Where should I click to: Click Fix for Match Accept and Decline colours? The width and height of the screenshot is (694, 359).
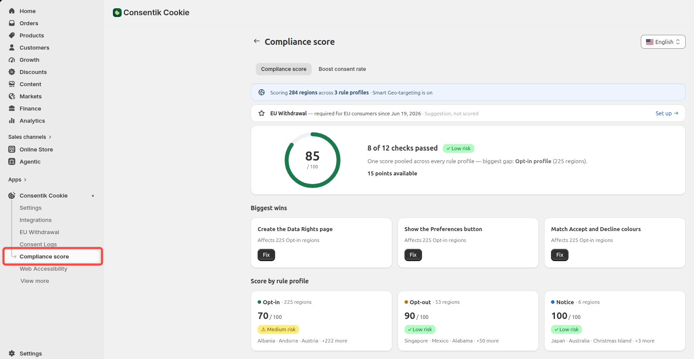(560, 255)
